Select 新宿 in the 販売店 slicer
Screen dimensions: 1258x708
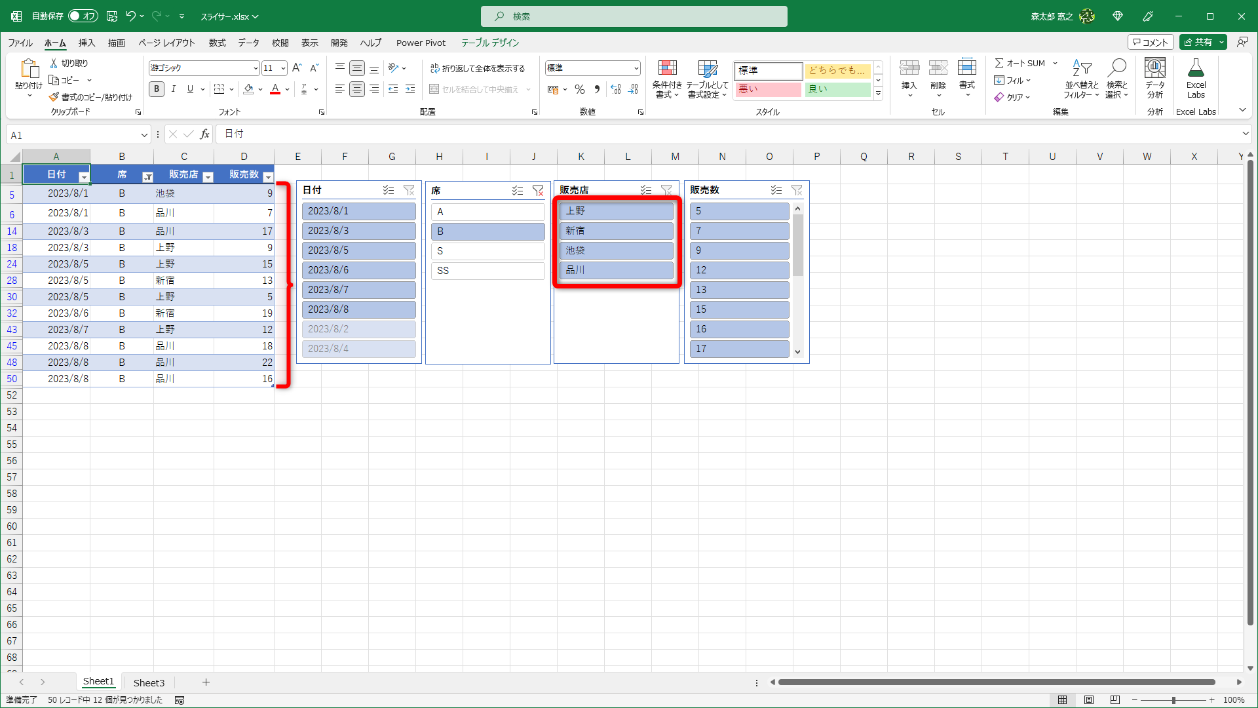(616, 231)
